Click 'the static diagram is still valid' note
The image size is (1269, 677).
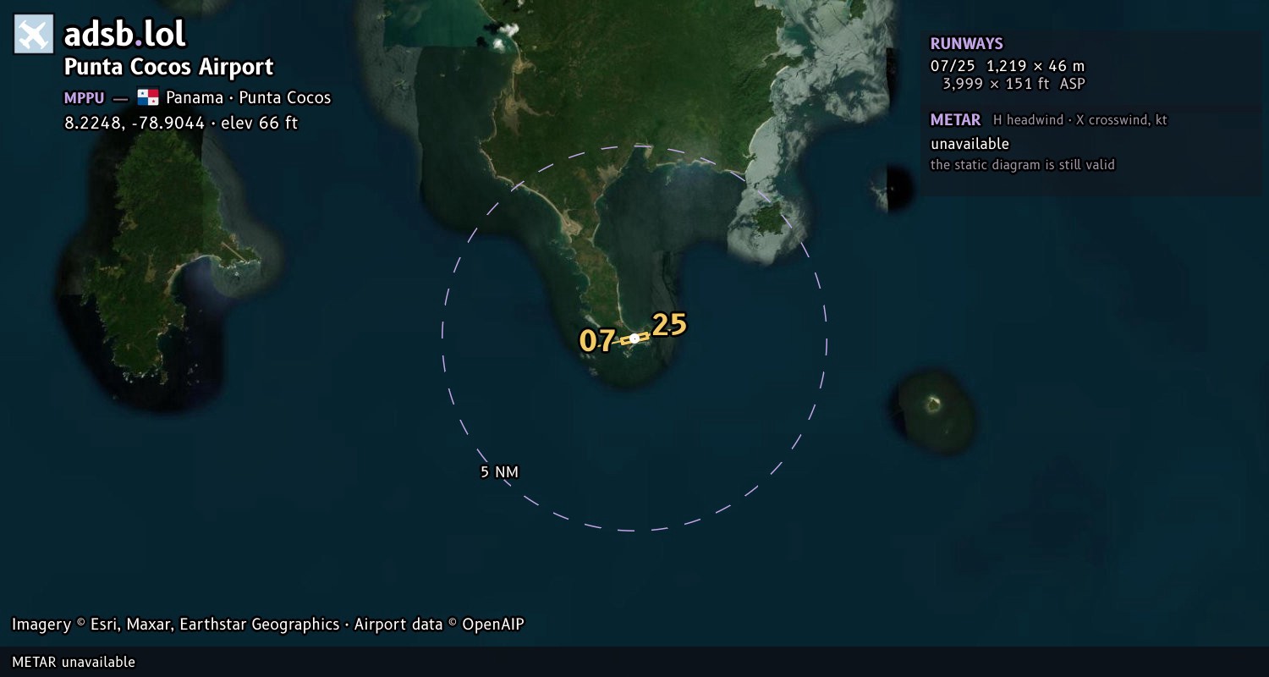(x=1022, y=165)
